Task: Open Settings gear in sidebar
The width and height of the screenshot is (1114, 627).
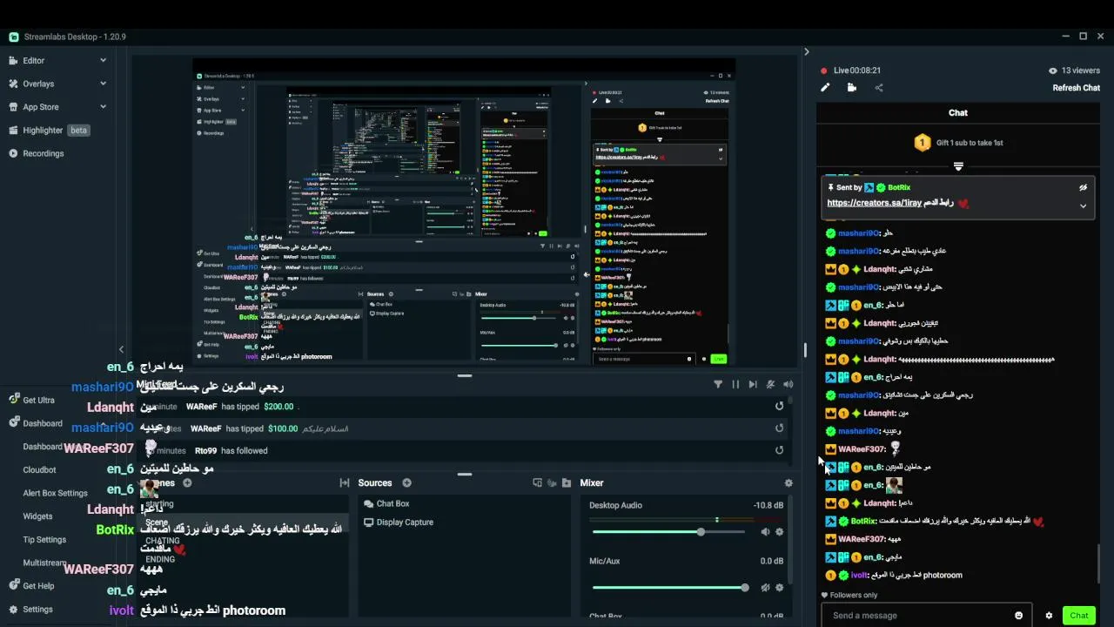Action: point(14,610)
